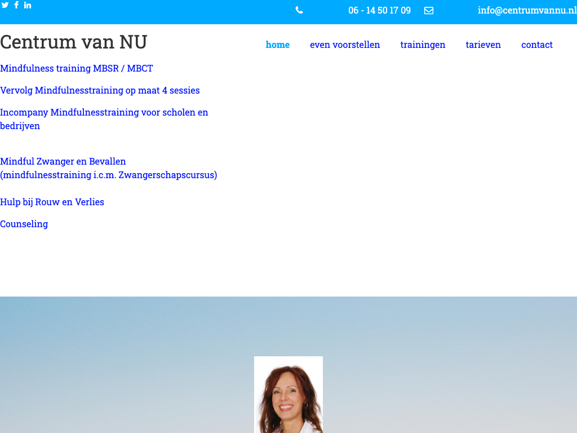Open the Twitter social media icon
577x433 pixels.
pyautogui.click(x=5, y=5)
